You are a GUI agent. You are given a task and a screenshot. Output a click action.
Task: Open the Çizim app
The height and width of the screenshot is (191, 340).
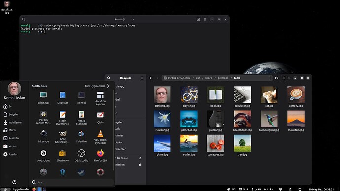tap(101, 117)
